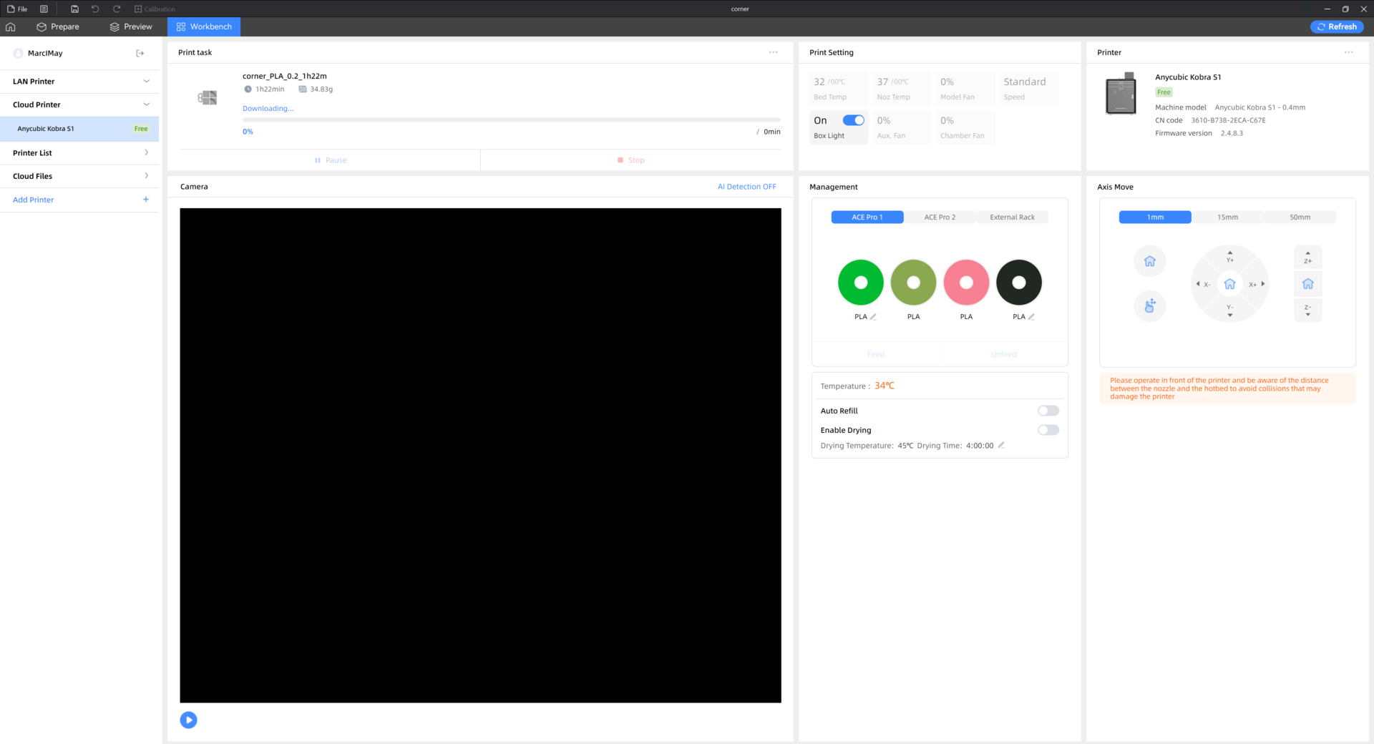Home all axes with the top-left home button

(1150, 261)
